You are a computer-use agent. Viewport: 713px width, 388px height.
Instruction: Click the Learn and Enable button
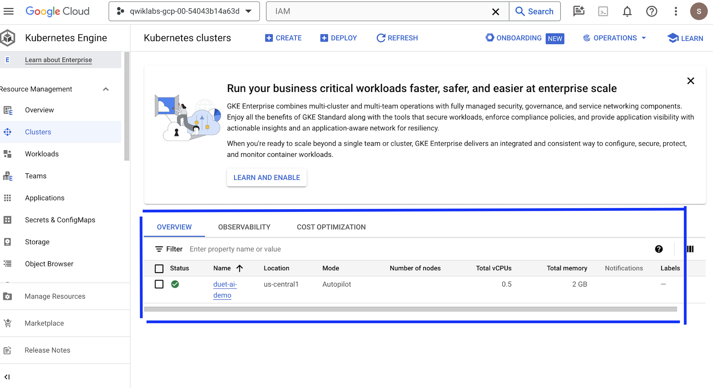[266, 178]
